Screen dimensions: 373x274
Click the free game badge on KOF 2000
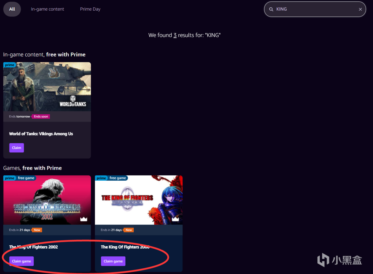(x=118, y=178)
